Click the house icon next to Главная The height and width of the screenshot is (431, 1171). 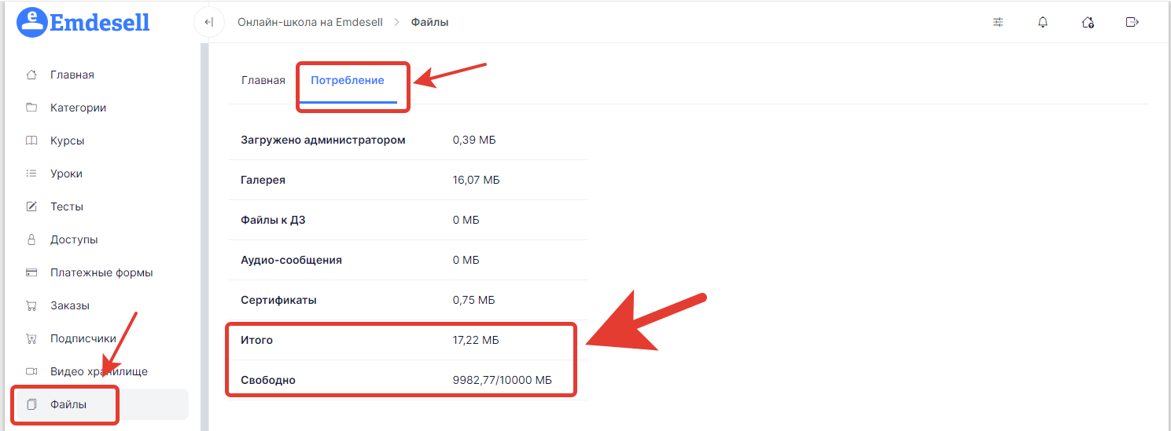coord(31,75)
